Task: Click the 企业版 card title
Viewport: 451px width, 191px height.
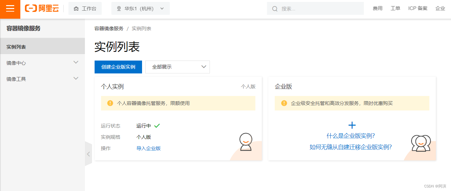Action: (x=283, y=86)
